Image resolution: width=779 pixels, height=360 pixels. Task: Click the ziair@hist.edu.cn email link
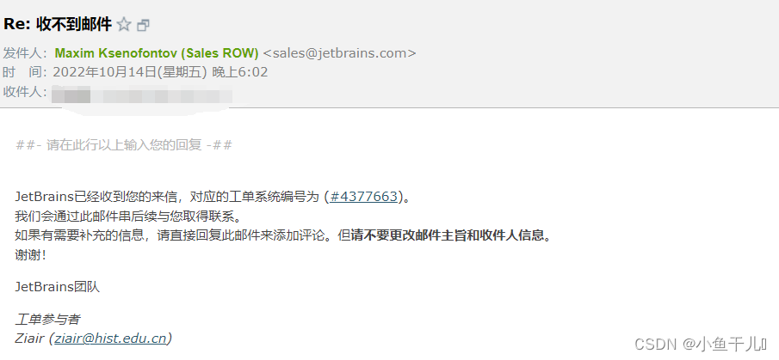click(110, 339)
